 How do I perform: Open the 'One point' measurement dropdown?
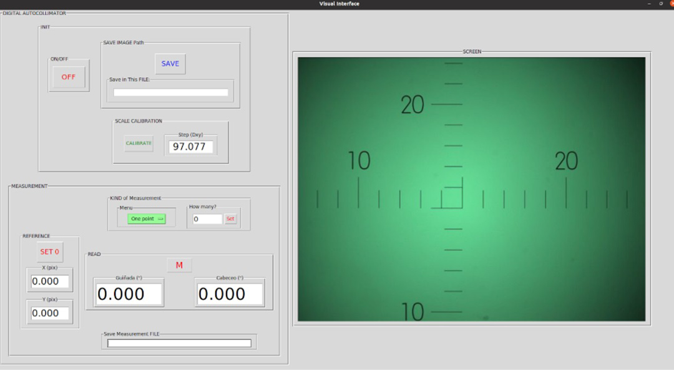click(x=147, y=219)
